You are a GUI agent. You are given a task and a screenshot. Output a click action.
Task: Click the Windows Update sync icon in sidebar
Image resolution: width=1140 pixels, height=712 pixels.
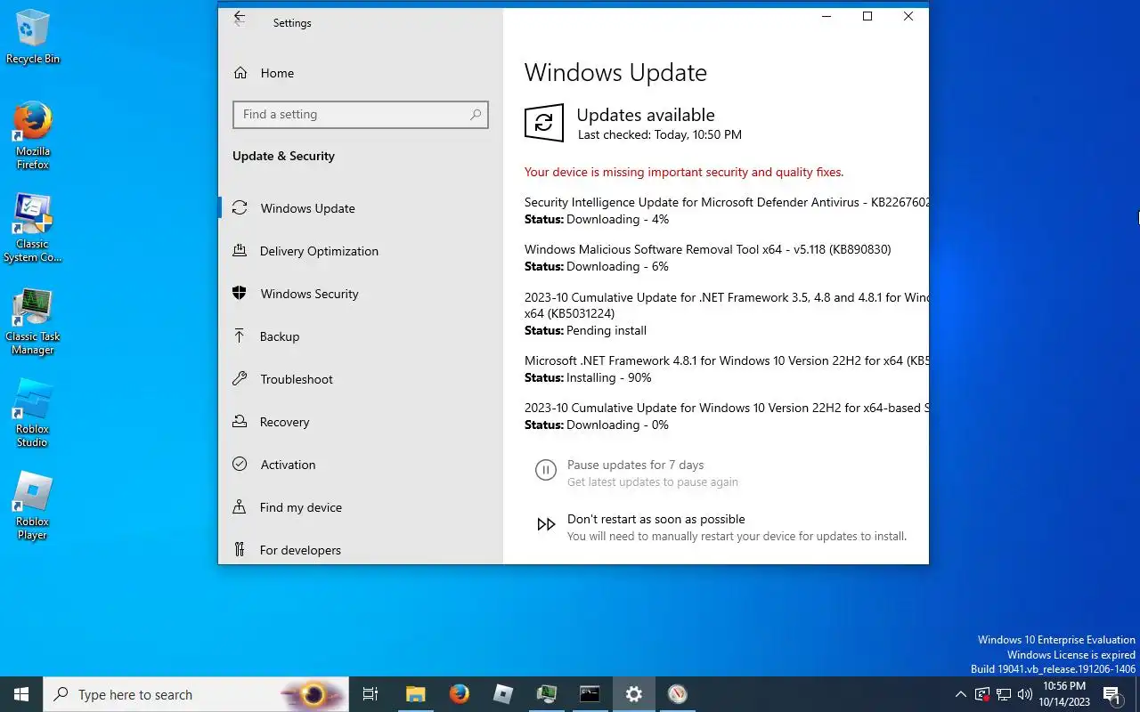point(239,207)
